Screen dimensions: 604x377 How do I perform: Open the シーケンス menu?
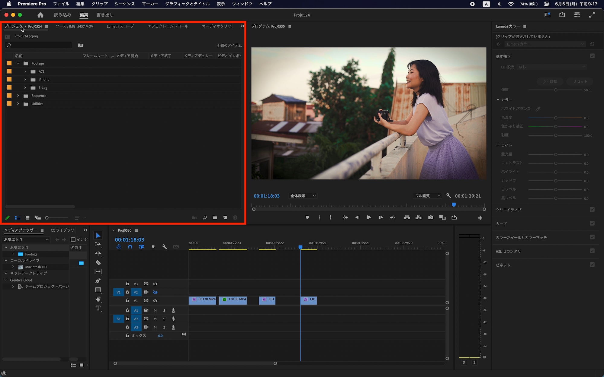pos(124,4)
